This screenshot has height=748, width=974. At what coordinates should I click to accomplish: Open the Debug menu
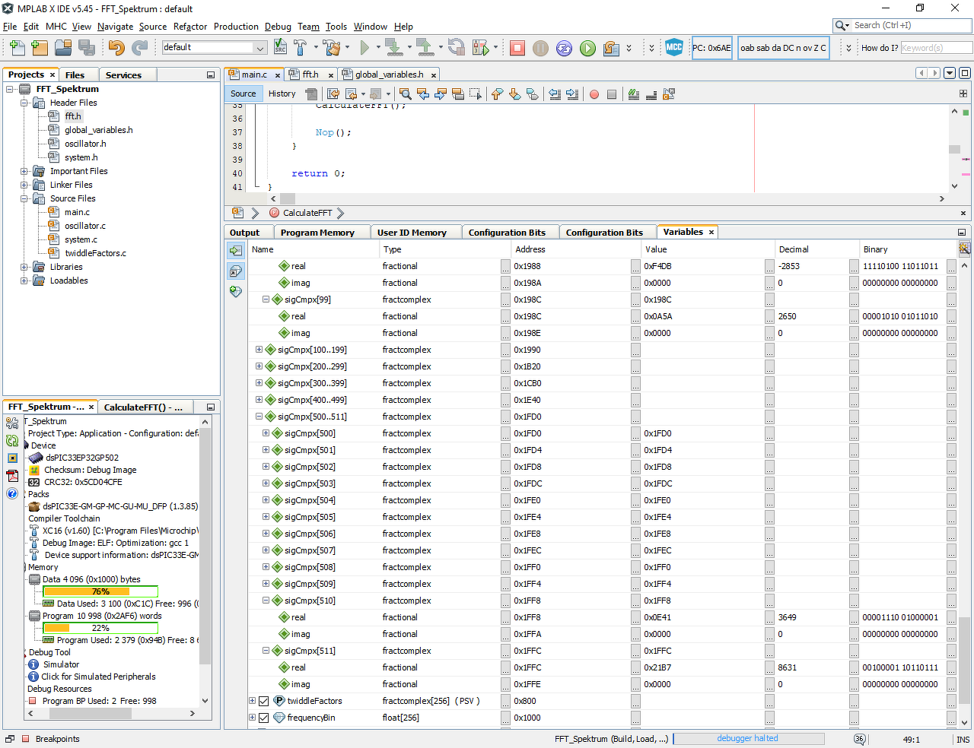point(278,27)
